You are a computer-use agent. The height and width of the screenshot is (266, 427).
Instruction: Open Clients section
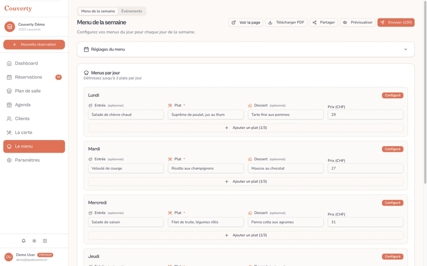point(34,119)
